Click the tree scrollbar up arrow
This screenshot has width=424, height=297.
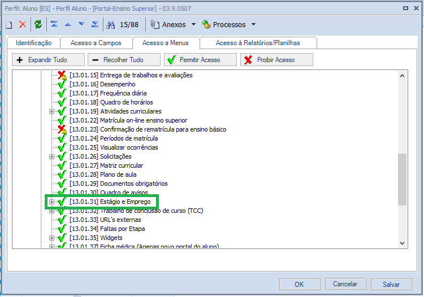(x=402, y=76)
